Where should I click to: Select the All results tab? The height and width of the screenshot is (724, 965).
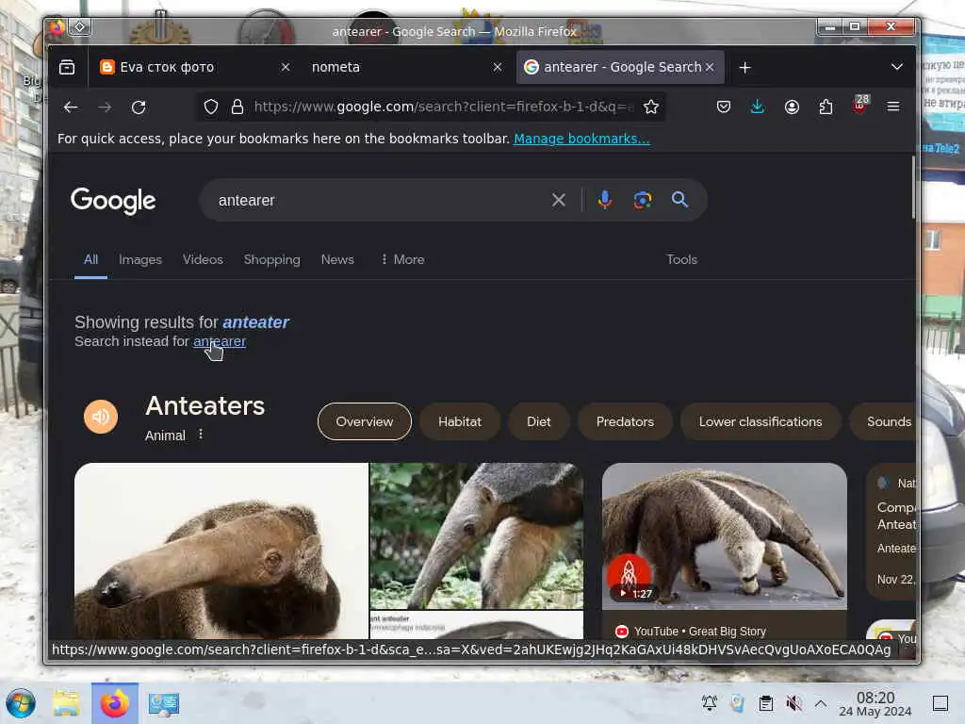pyautogui.click(x=90, y=260)
